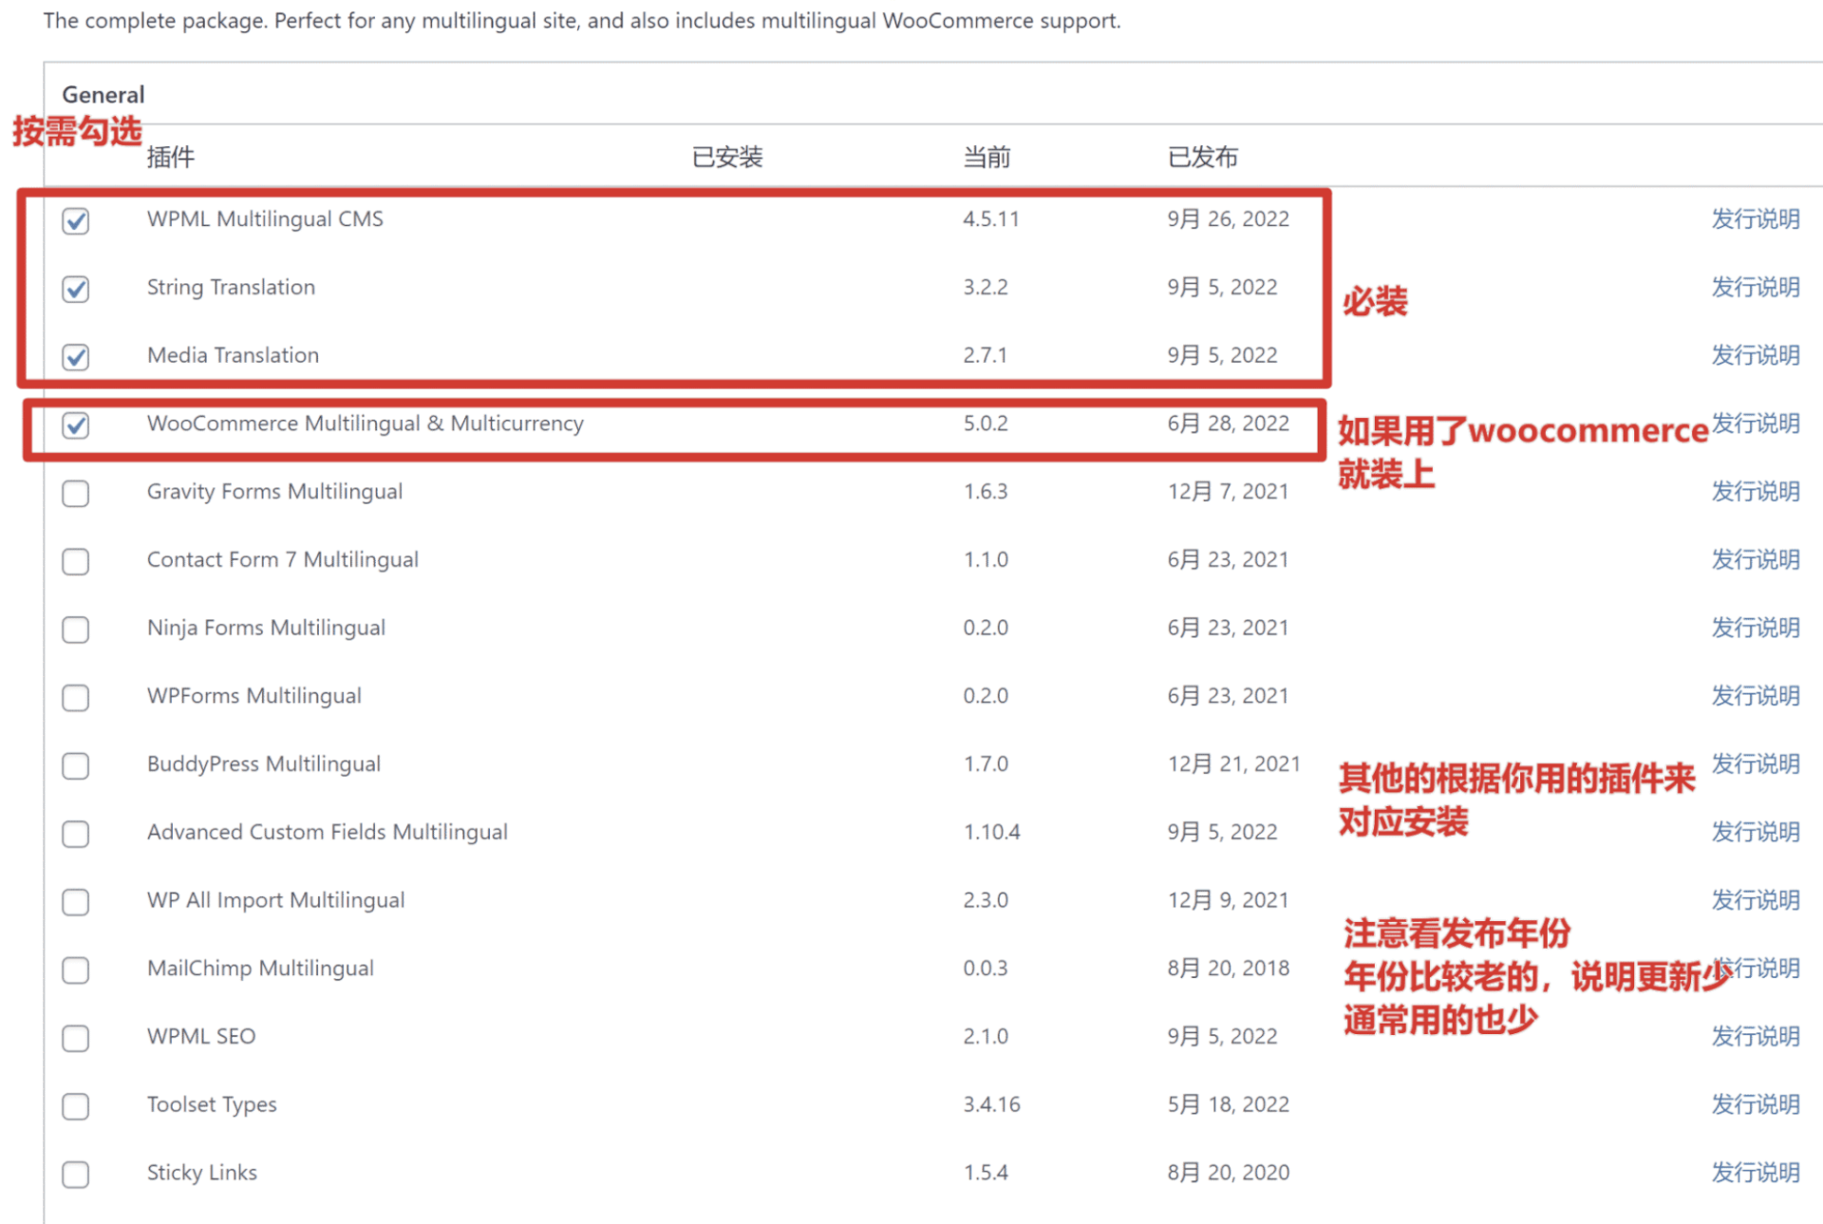Uncheck the Media Translation checkbox
Viewport: 1823px width, 1224px height.
(76, 358)
